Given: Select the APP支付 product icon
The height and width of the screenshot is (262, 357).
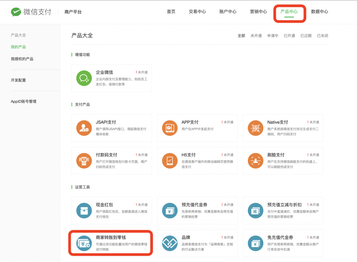Looking at the screenshot, I should 170,128.
